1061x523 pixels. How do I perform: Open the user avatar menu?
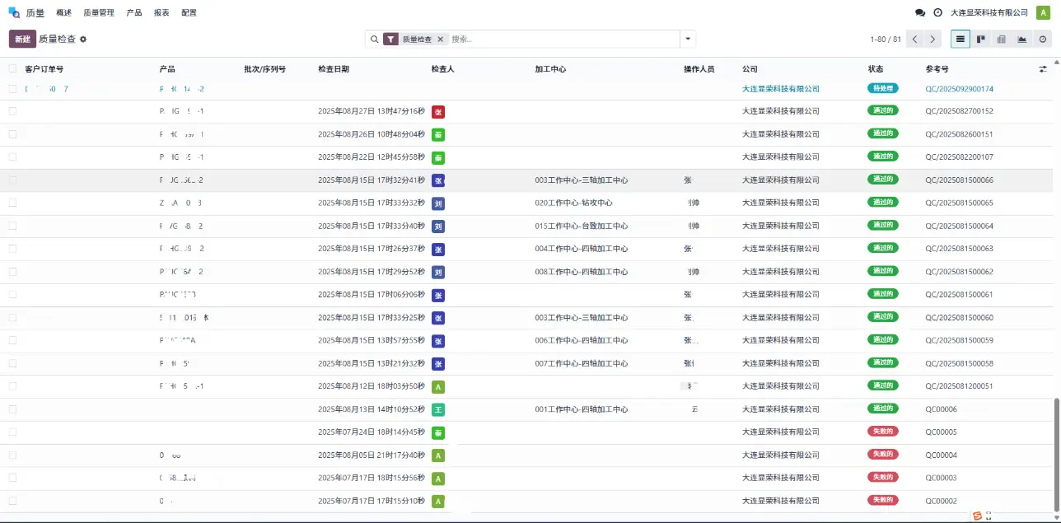click(x=1043, y=12)
